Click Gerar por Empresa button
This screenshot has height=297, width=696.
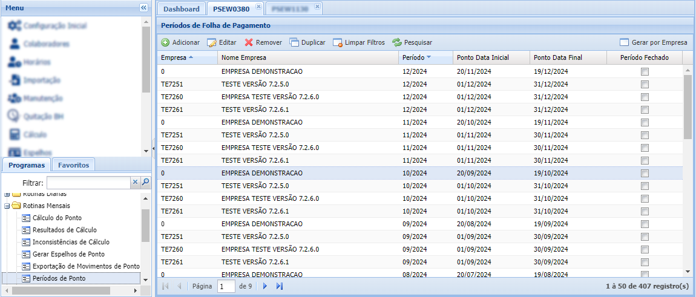[x=654, y=43]
